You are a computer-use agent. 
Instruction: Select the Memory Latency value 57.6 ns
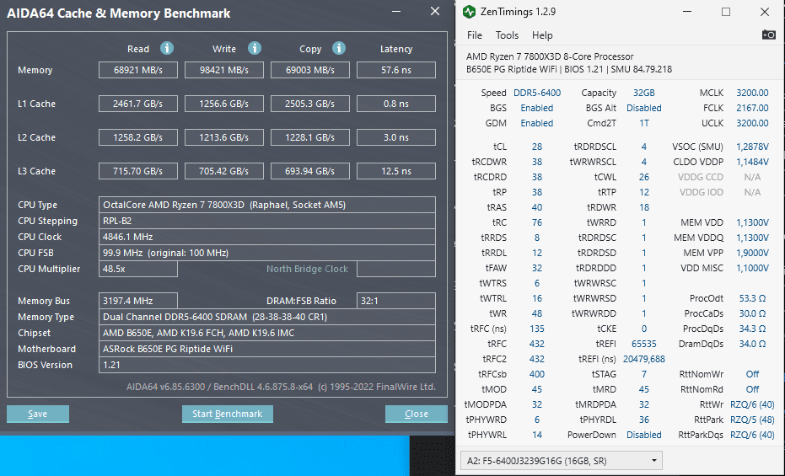pos(396,70)
